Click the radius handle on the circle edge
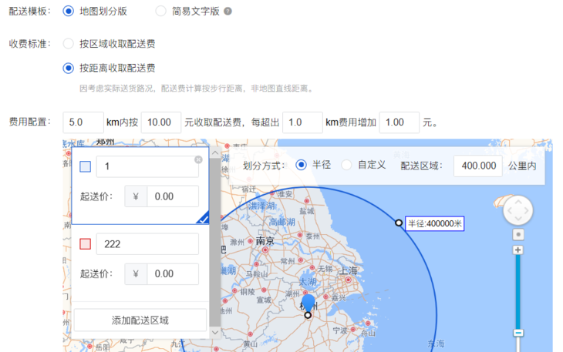The width and height of the screenshot is (563, 352). pos(399,223)
